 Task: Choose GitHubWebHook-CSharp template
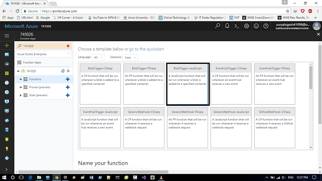[274, 127]
